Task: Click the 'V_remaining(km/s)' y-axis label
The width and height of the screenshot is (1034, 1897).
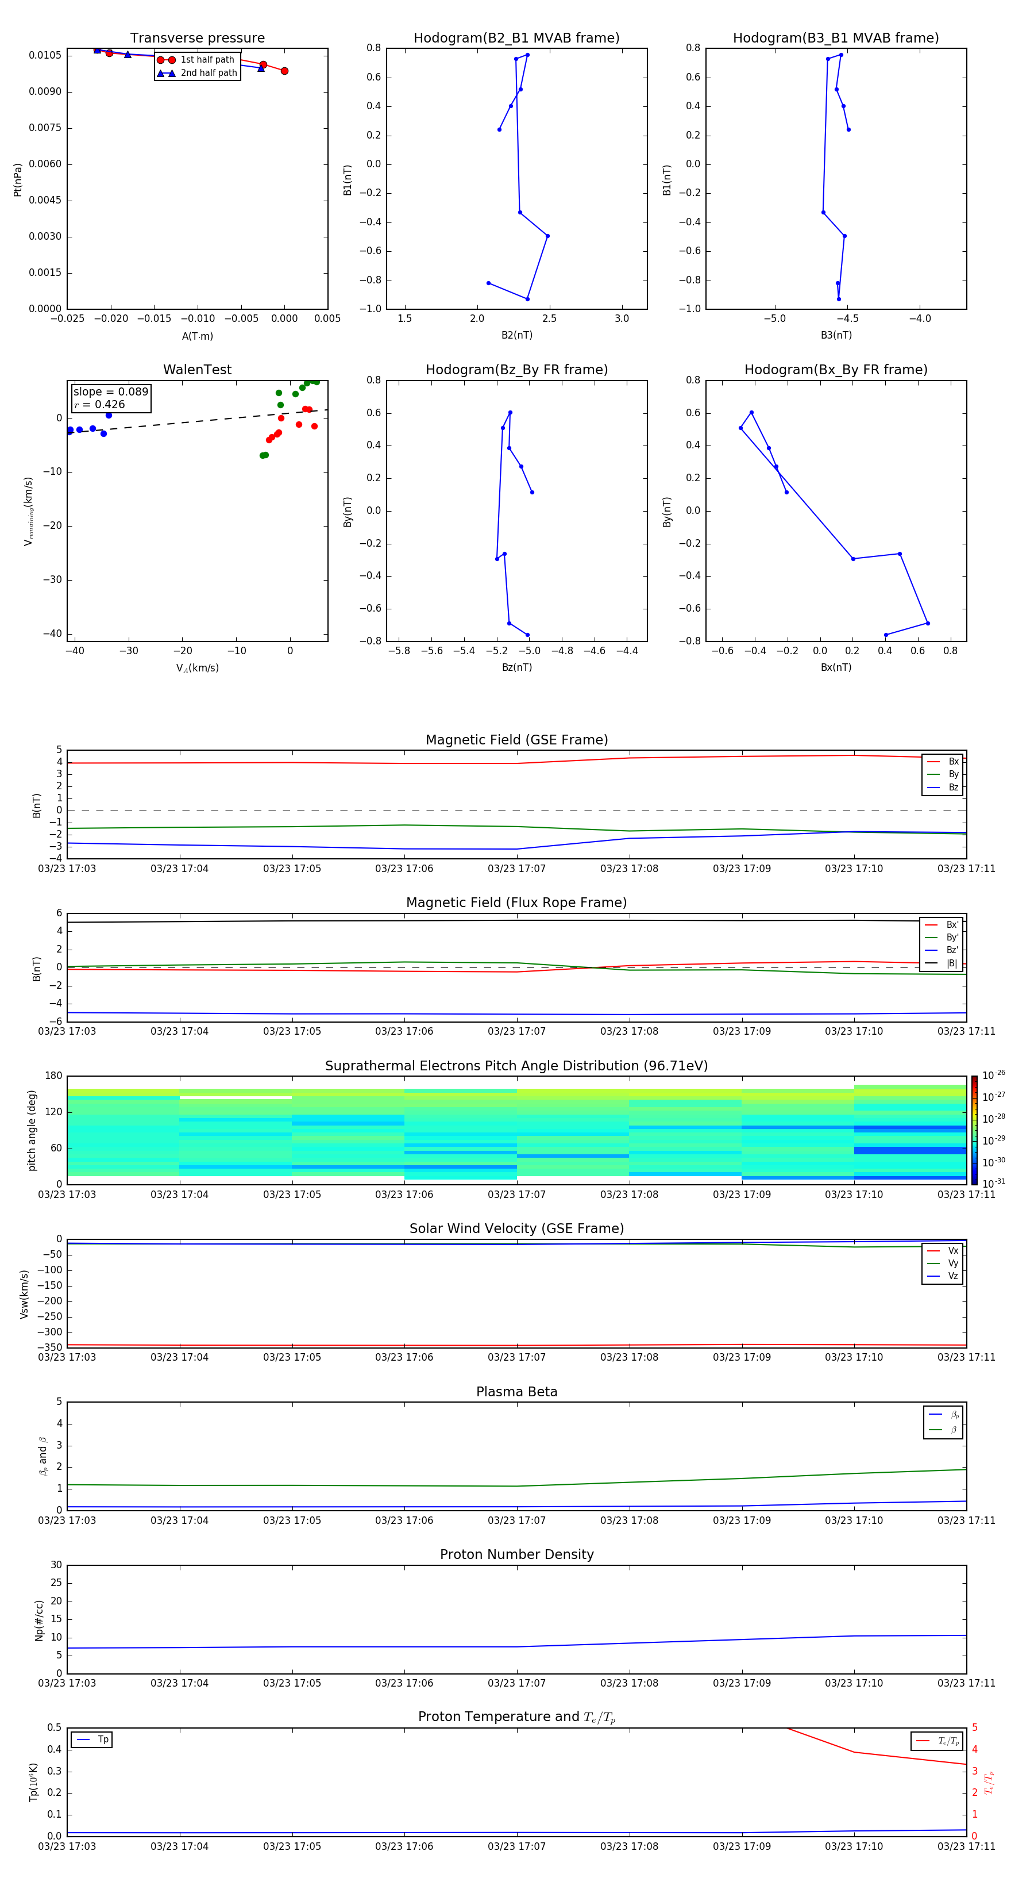Action: tap(28, 511)
